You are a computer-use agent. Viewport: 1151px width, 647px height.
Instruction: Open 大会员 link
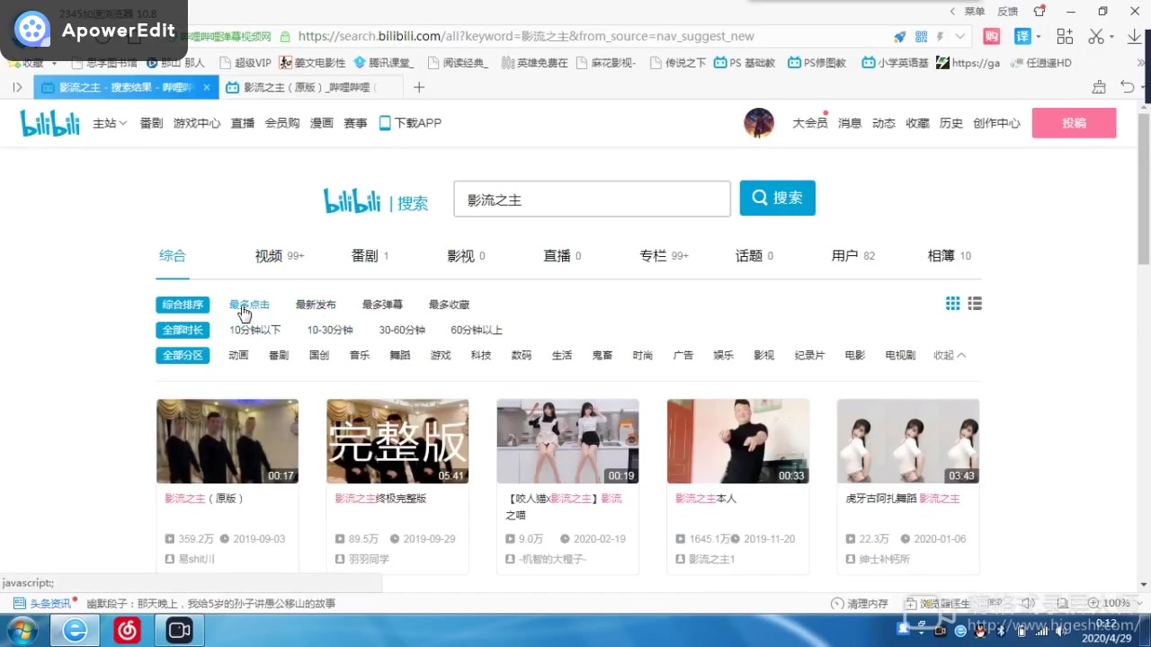coord(809,123)
